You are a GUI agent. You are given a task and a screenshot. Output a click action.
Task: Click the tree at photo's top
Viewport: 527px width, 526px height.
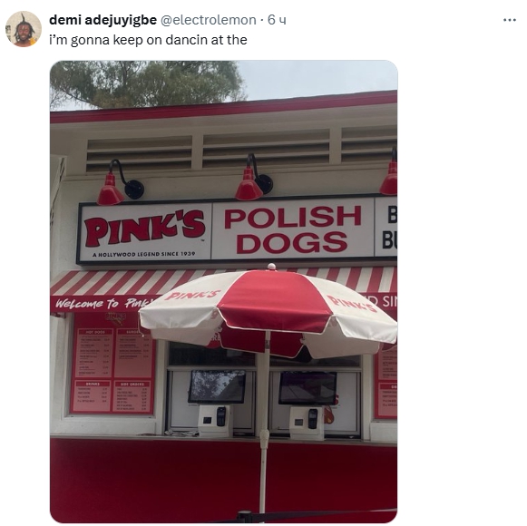(146, 83)
